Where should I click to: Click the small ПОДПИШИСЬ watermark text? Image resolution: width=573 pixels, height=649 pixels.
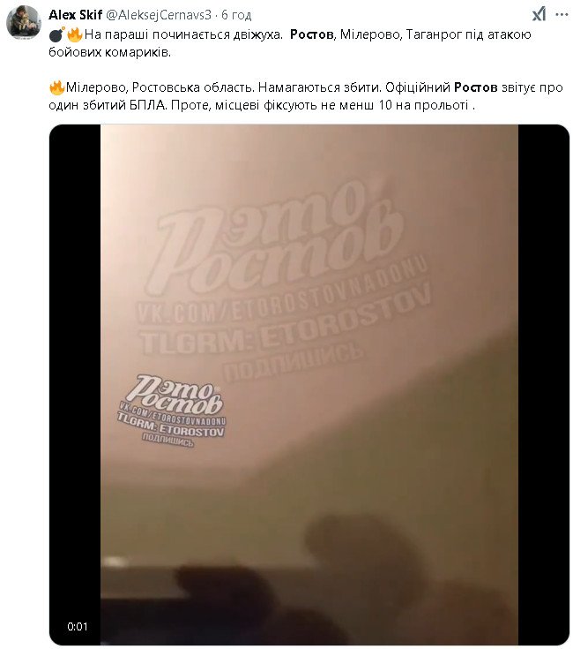(167, 441)
